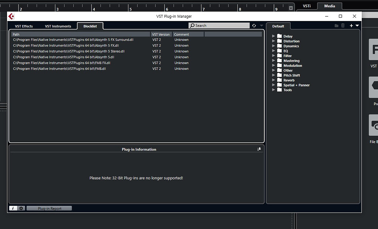Click the rescan plug-ins refresh icon

tap(254, 25)
